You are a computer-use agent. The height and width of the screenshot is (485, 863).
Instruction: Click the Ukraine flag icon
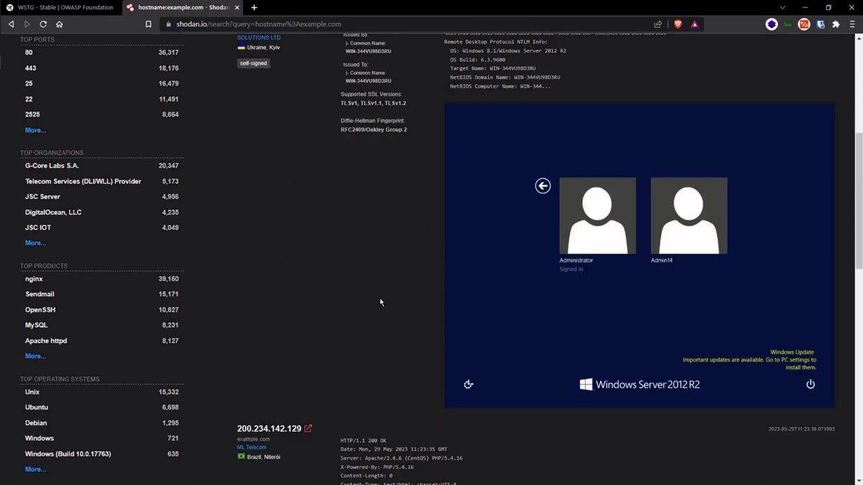pyautogui.click(x=241, y=48)
